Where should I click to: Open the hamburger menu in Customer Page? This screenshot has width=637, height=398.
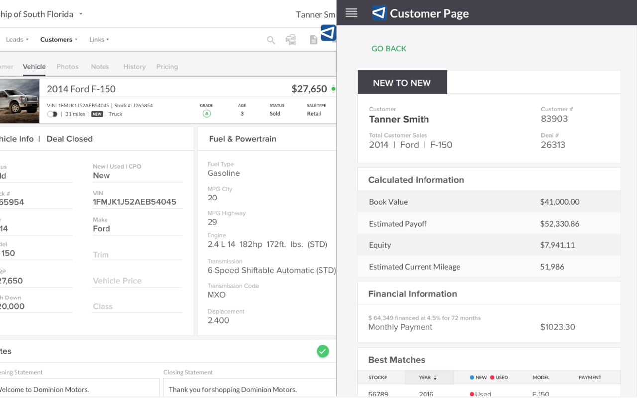pyautogui.click(x=351, y=13)
